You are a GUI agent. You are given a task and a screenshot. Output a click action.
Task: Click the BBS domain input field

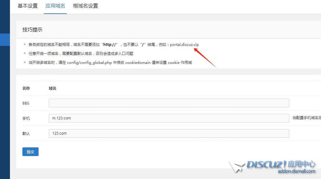[169, 103]
